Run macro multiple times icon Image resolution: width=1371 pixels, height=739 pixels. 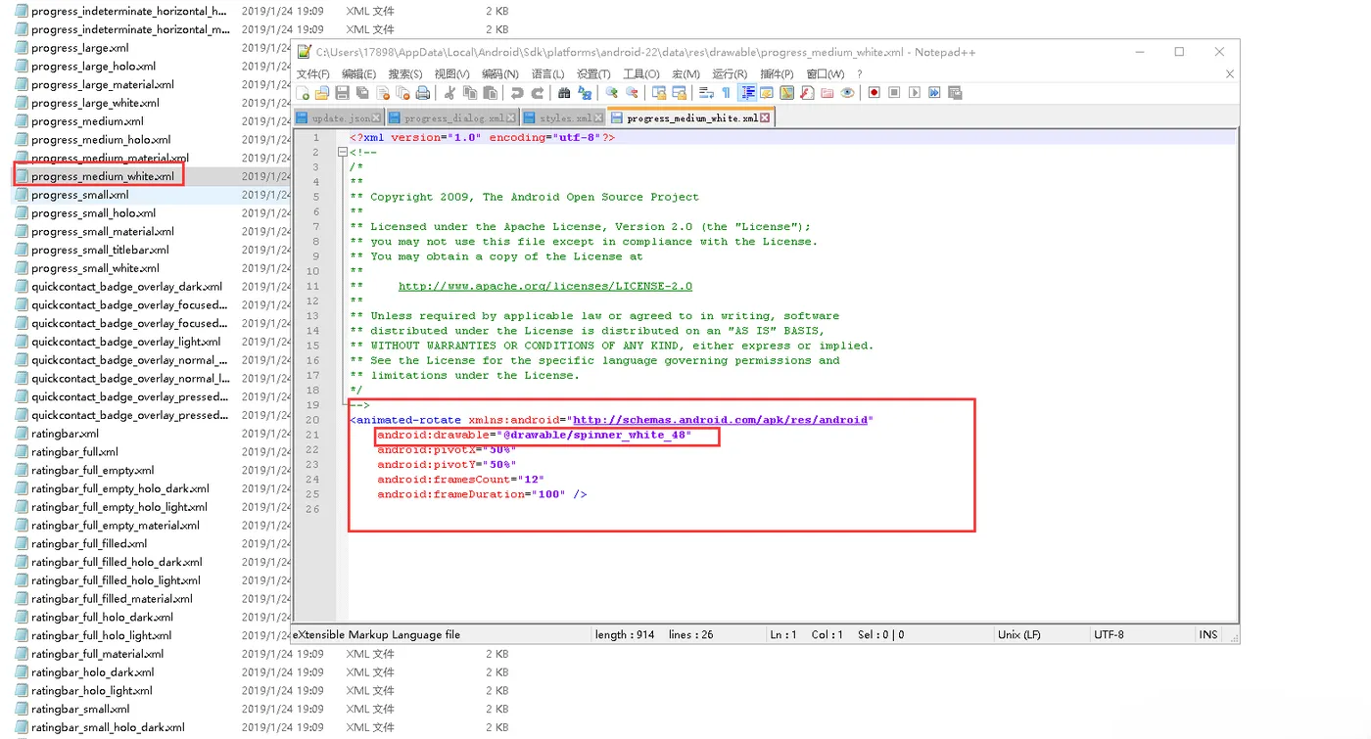tap(934, 93)
